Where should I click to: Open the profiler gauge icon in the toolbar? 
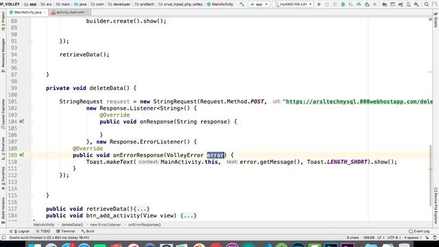click(359, 4)
